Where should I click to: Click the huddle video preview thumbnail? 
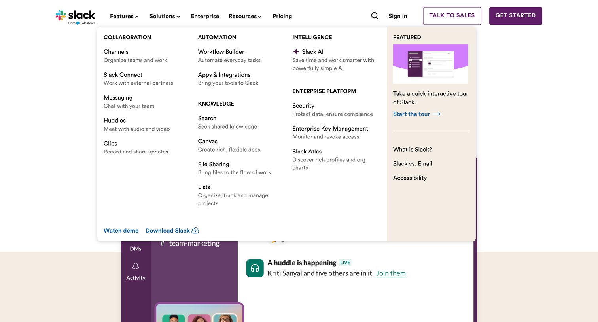[199, 313]
